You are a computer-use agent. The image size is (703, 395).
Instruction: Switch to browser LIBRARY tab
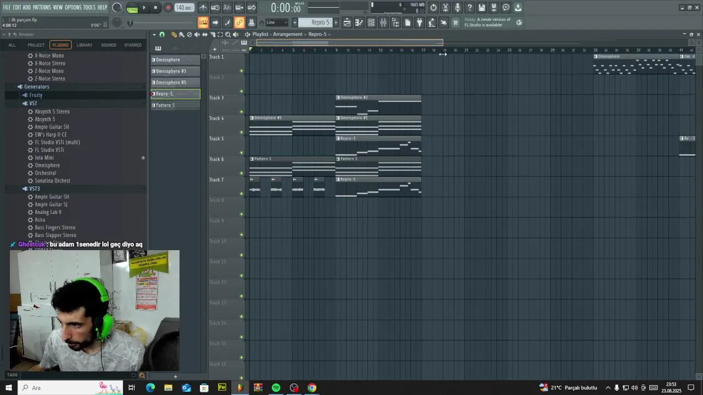pos(85,45)
